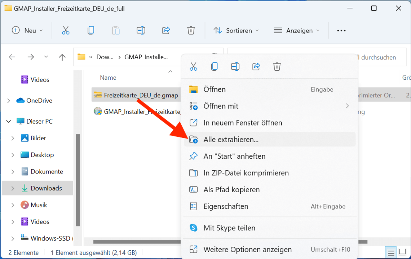Open the 'Neu' button menu

(28, 30)
